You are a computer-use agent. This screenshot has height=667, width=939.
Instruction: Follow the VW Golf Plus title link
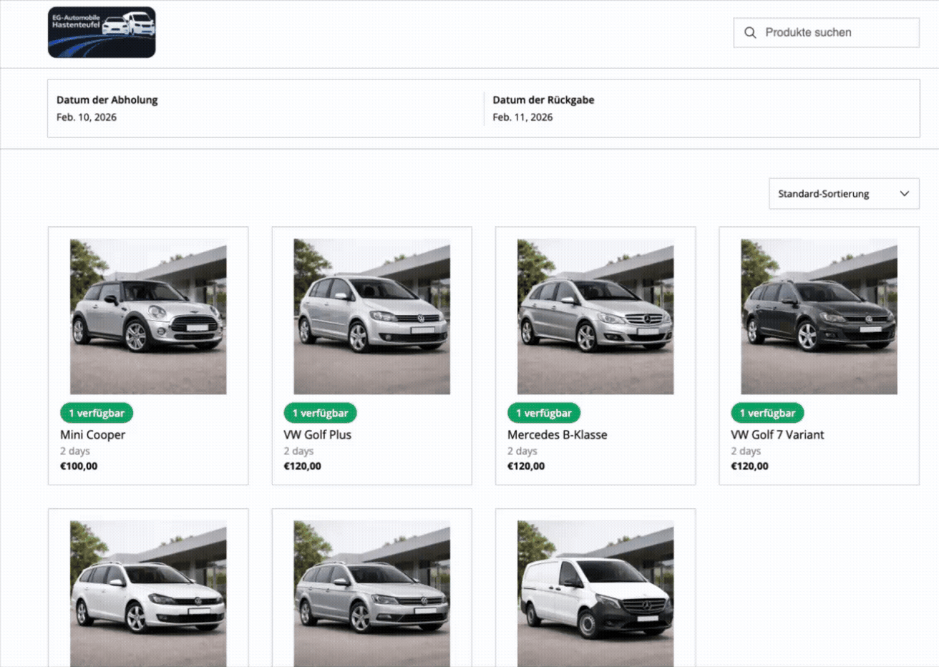317,434
